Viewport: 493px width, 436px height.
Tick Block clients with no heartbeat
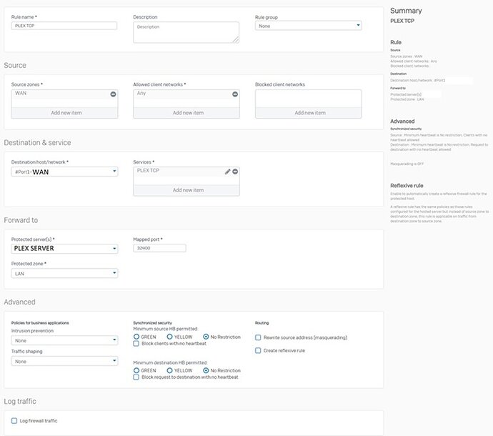(x=136, y=344)
